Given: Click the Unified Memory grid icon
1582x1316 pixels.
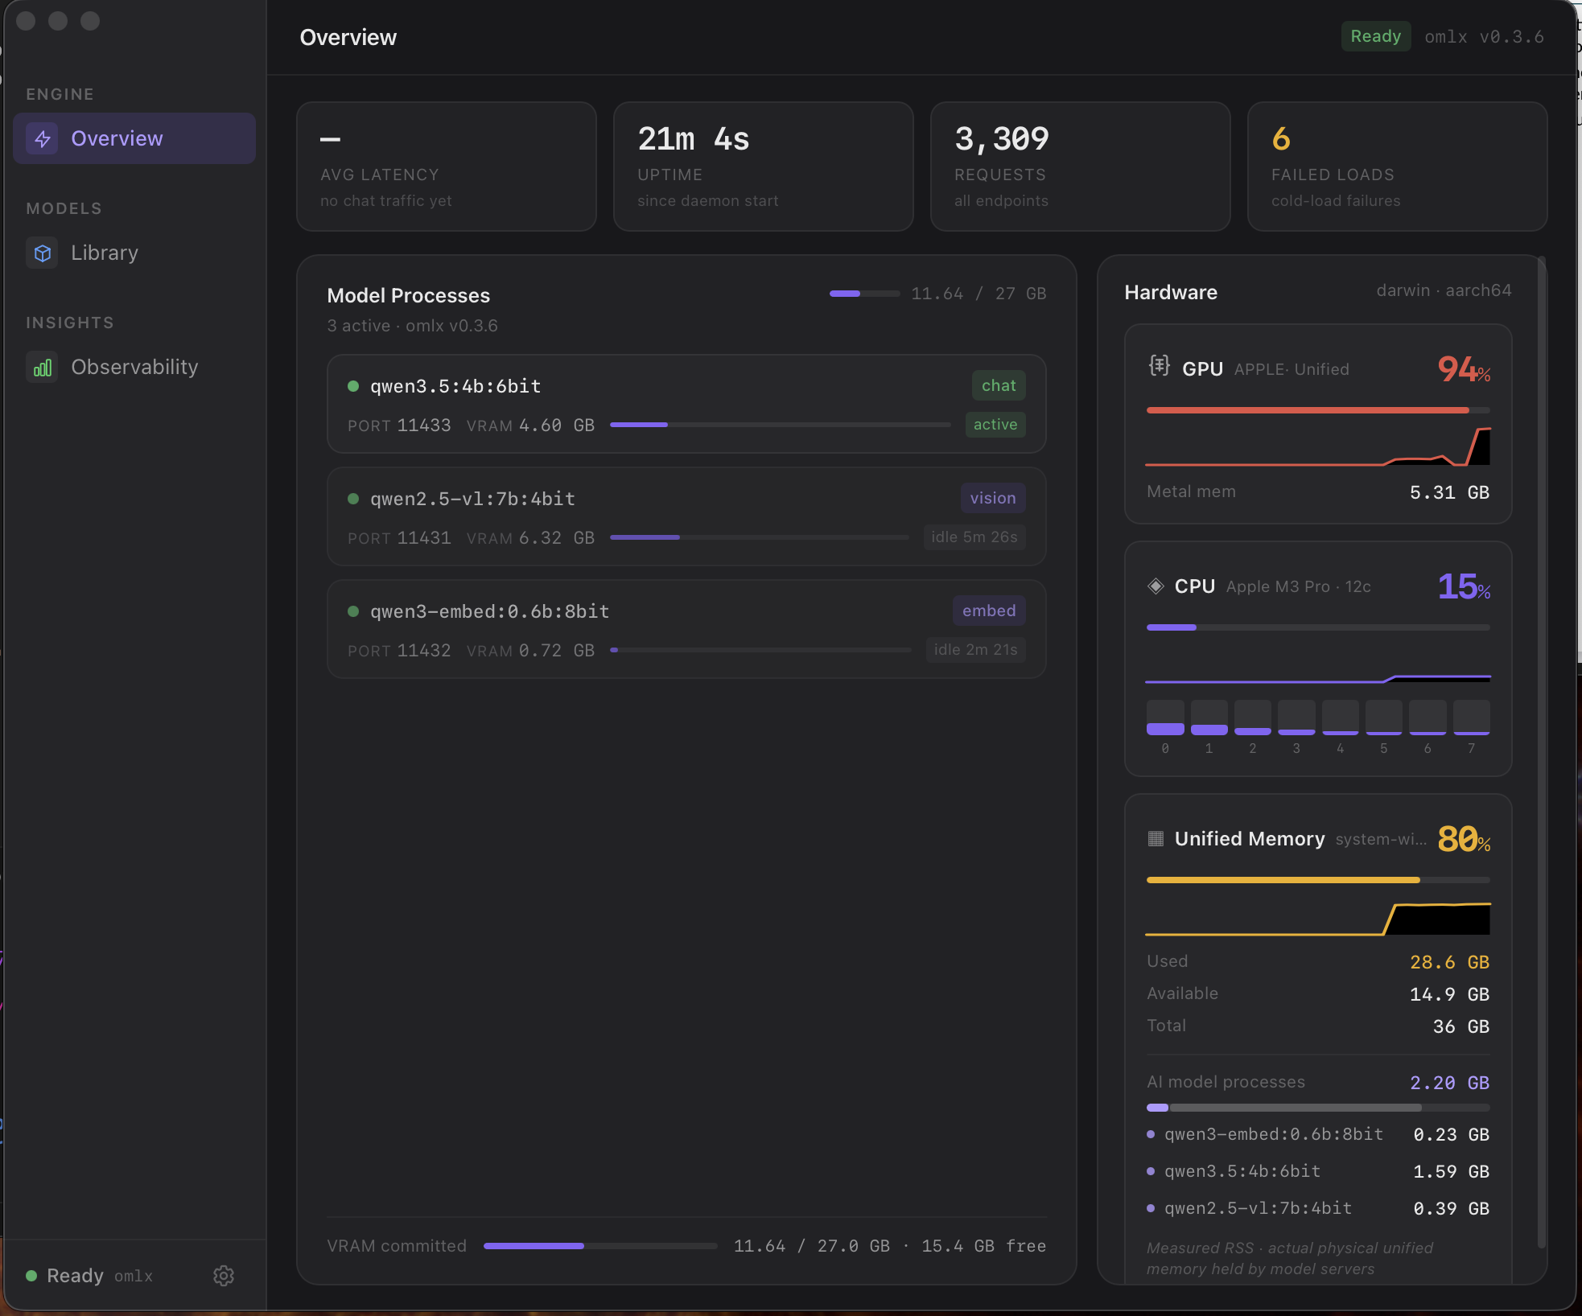Looking at the screenshot, I should coord(1156,838).
